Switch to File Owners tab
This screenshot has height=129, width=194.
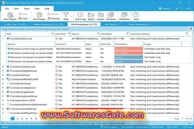[x=113, y=24]
